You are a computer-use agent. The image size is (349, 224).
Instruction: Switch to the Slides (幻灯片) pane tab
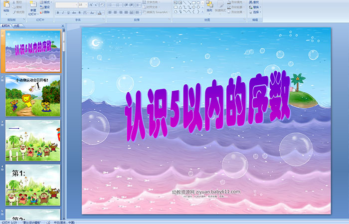point(6,26)
